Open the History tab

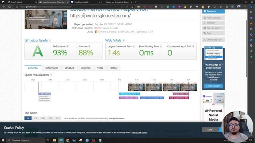(114, 68)
